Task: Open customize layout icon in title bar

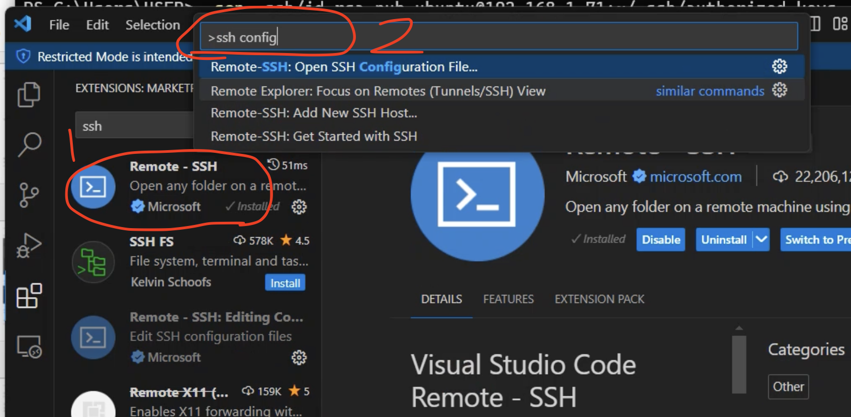Action: (840, 24)
